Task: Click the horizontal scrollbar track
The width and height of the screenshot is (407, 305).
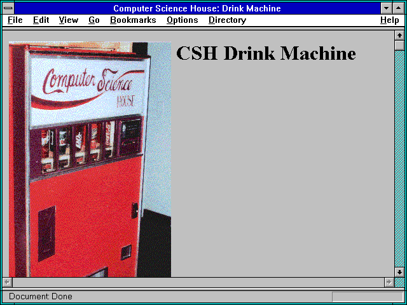Action: coord(198,282)
